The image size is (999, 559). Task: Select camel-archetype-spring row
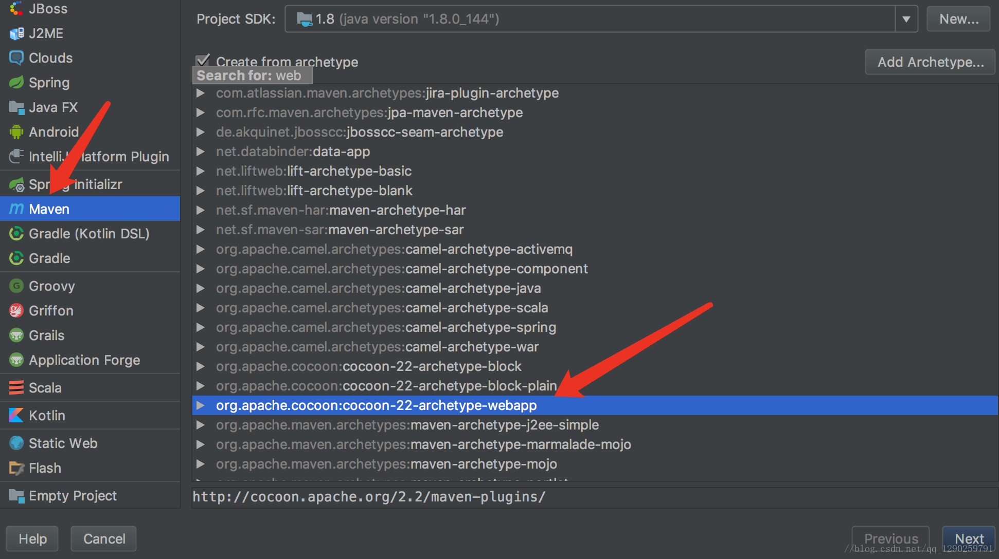[595, 327]
